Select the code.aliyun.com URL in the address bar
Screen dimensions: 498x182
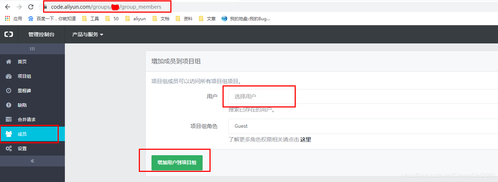click(x=106, y=7)
